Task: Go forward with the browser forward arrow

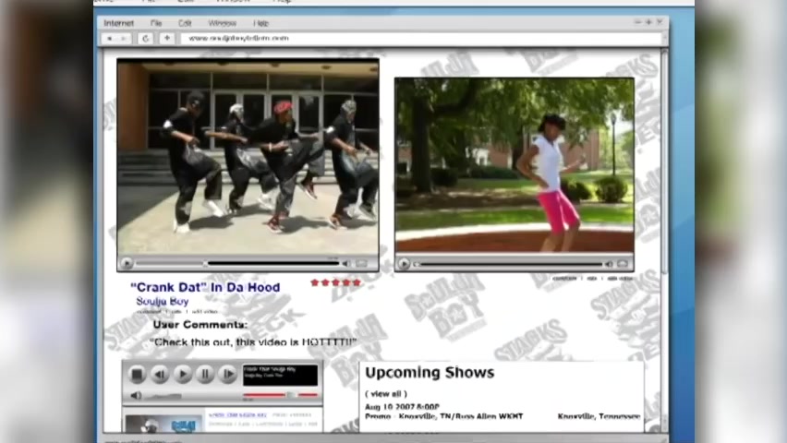Action: tap(124, 38)
